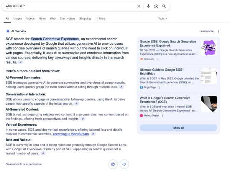
Task: Click the BrightEdge article thumbnail
Action: pyautogui.click(x=209, y=76)
